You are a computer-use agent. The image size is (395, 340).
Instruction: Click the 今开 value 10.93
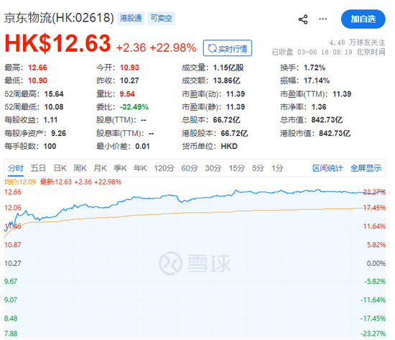pyautogui.click(x=129, y=68)
